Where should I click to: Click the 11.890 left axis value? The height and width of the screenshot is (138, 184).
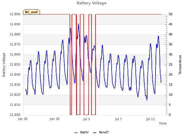(15, 24)
